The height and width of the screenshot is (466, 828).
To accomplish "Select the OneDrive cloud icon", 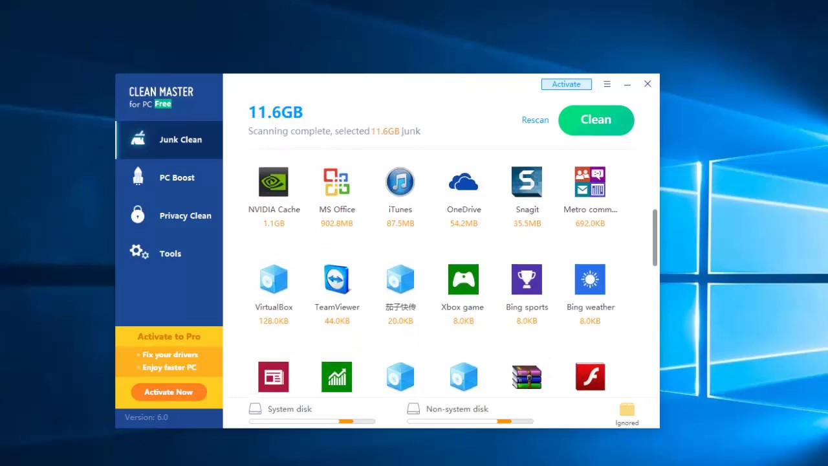I will [x=463, y=183].
